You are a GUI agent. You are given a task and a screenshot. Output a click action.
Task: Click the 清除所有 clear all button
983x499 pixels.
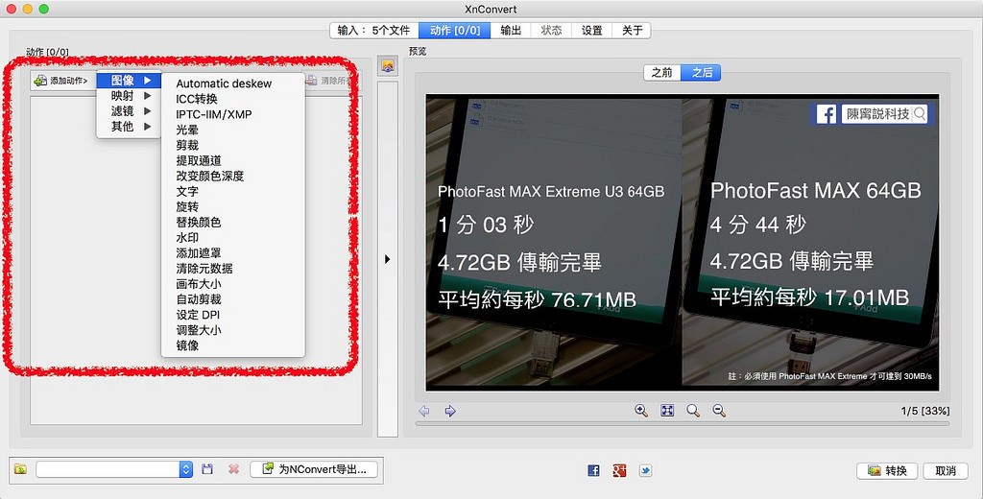point(329,81)
